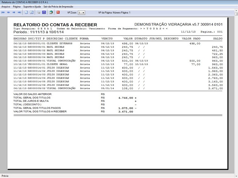This screenshot has width=238, height=178.
Task: Click saldo value 3.671,00 in last row
Action: click(215, 88)
